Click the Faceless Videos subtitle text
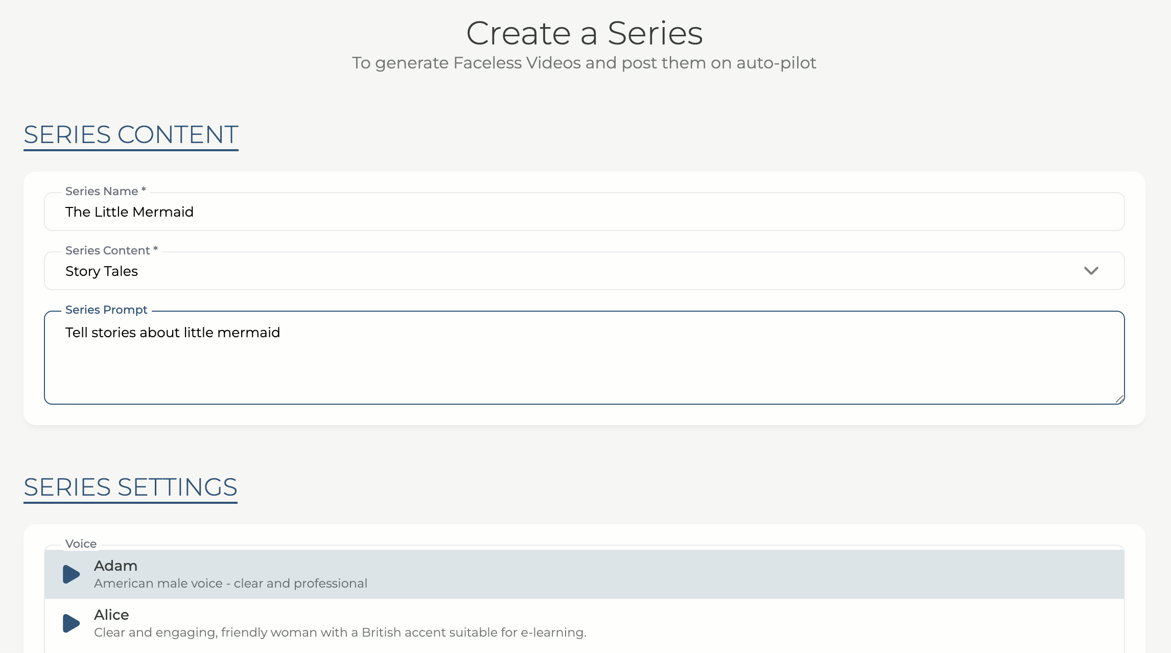The image size is (1171, 653). click(x=583, y=63)
